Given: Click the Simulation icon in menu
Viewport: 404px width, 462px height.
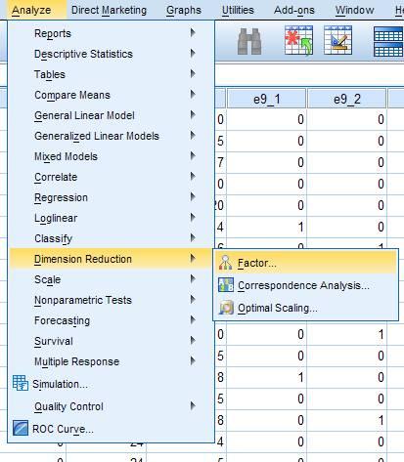Looking at the screenshot, I should point(21,383).
